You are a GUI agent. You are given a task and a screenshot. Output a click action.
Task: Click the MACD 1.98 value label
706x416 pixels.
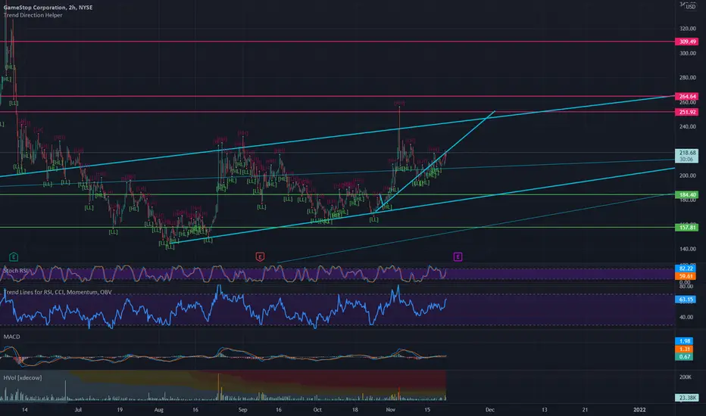[x=685, y=341]
